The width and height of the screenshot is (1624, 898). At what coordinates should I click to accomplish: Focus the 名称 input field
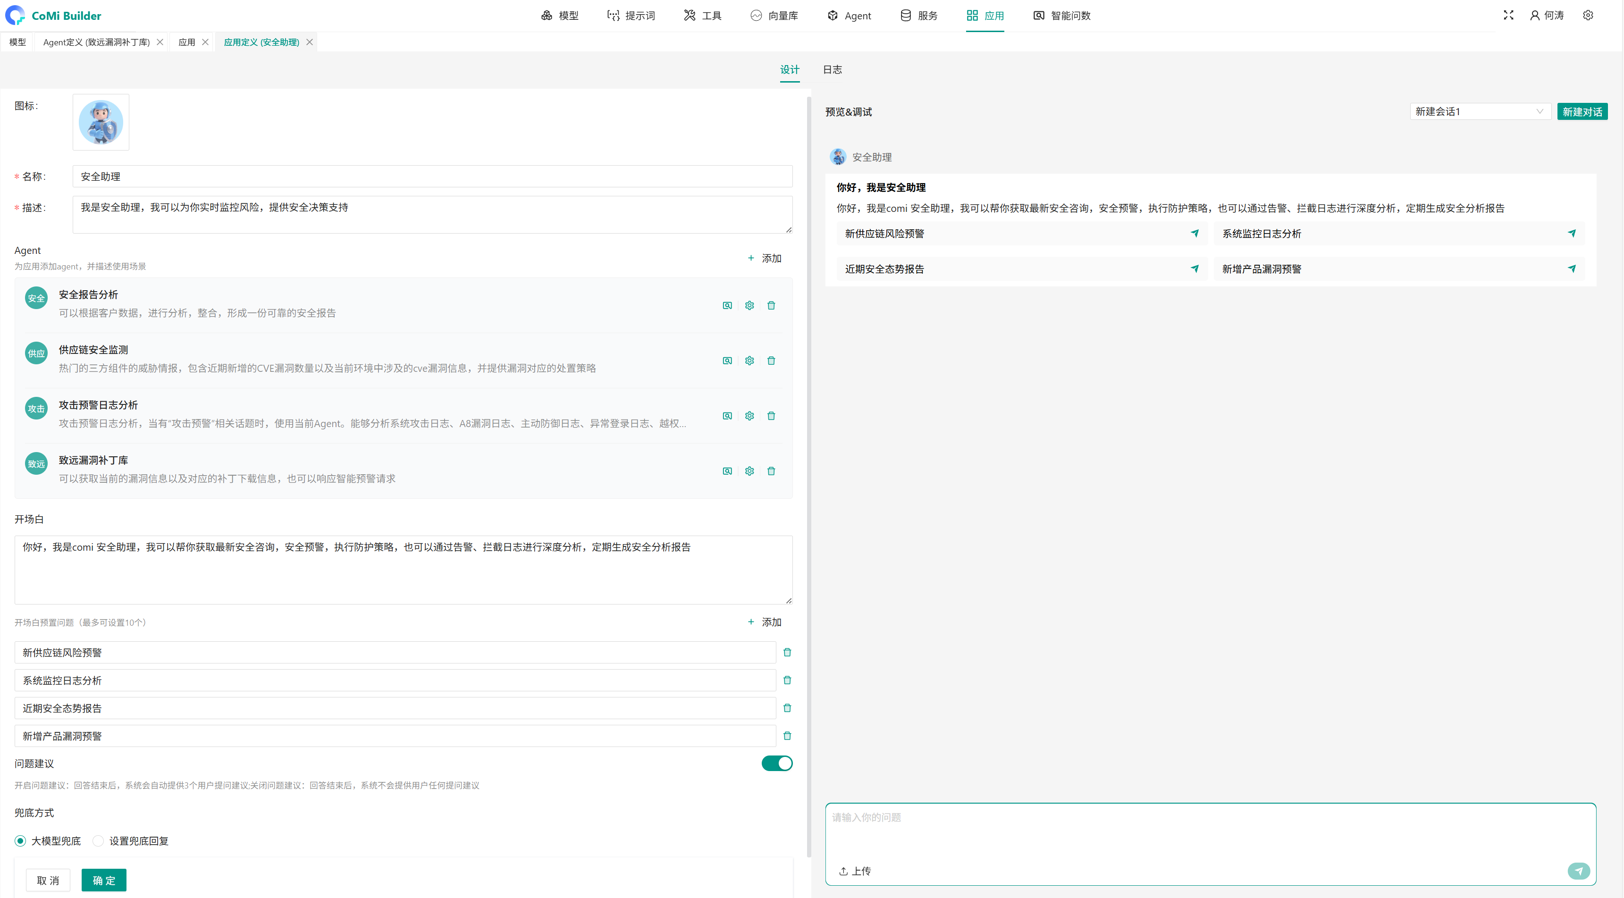click(432, 176)
